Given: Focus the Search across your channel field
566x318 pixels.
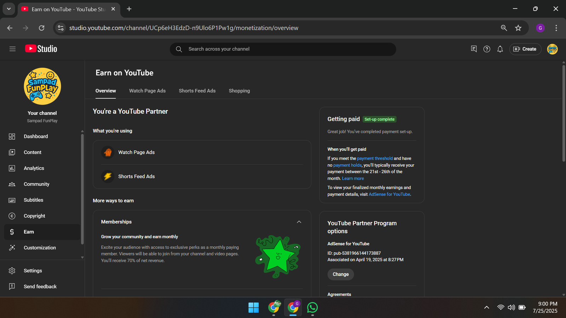Looking at the screenshot, I should click(x=283, y=49).
